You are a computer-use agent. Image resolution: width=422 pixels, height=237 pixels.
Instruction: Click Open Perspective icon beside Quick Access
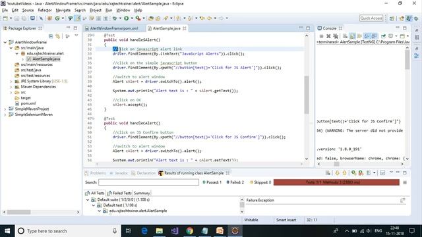click(392, 18)
